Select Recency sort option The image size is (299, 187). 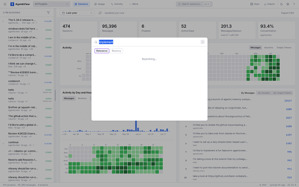click(116, 51)
